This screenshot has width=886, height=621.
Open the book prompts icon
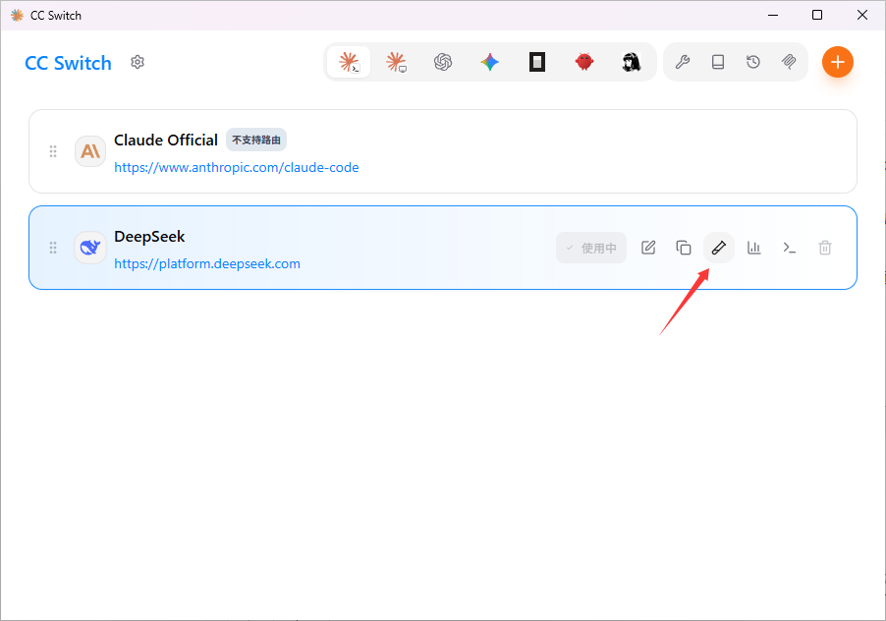click(718, 62)
